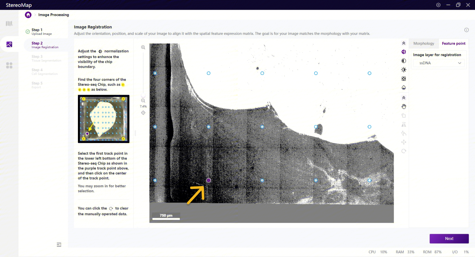Click the normalization icon in the toolbar

[404, 52]
